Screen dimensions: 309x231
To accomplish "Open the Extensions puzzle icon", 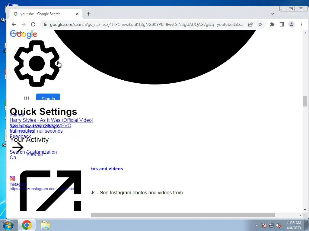I will [272, 24].
